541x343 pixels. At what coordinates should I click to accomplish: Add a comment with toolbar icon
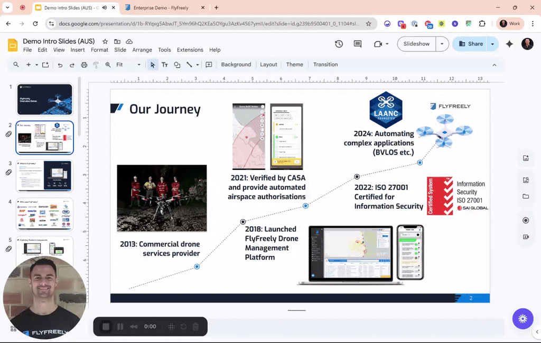point(209,64)
